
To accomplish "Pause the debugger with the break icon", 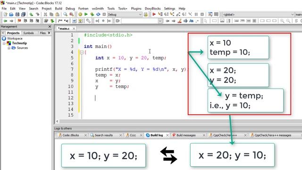I will click(196, 14).
